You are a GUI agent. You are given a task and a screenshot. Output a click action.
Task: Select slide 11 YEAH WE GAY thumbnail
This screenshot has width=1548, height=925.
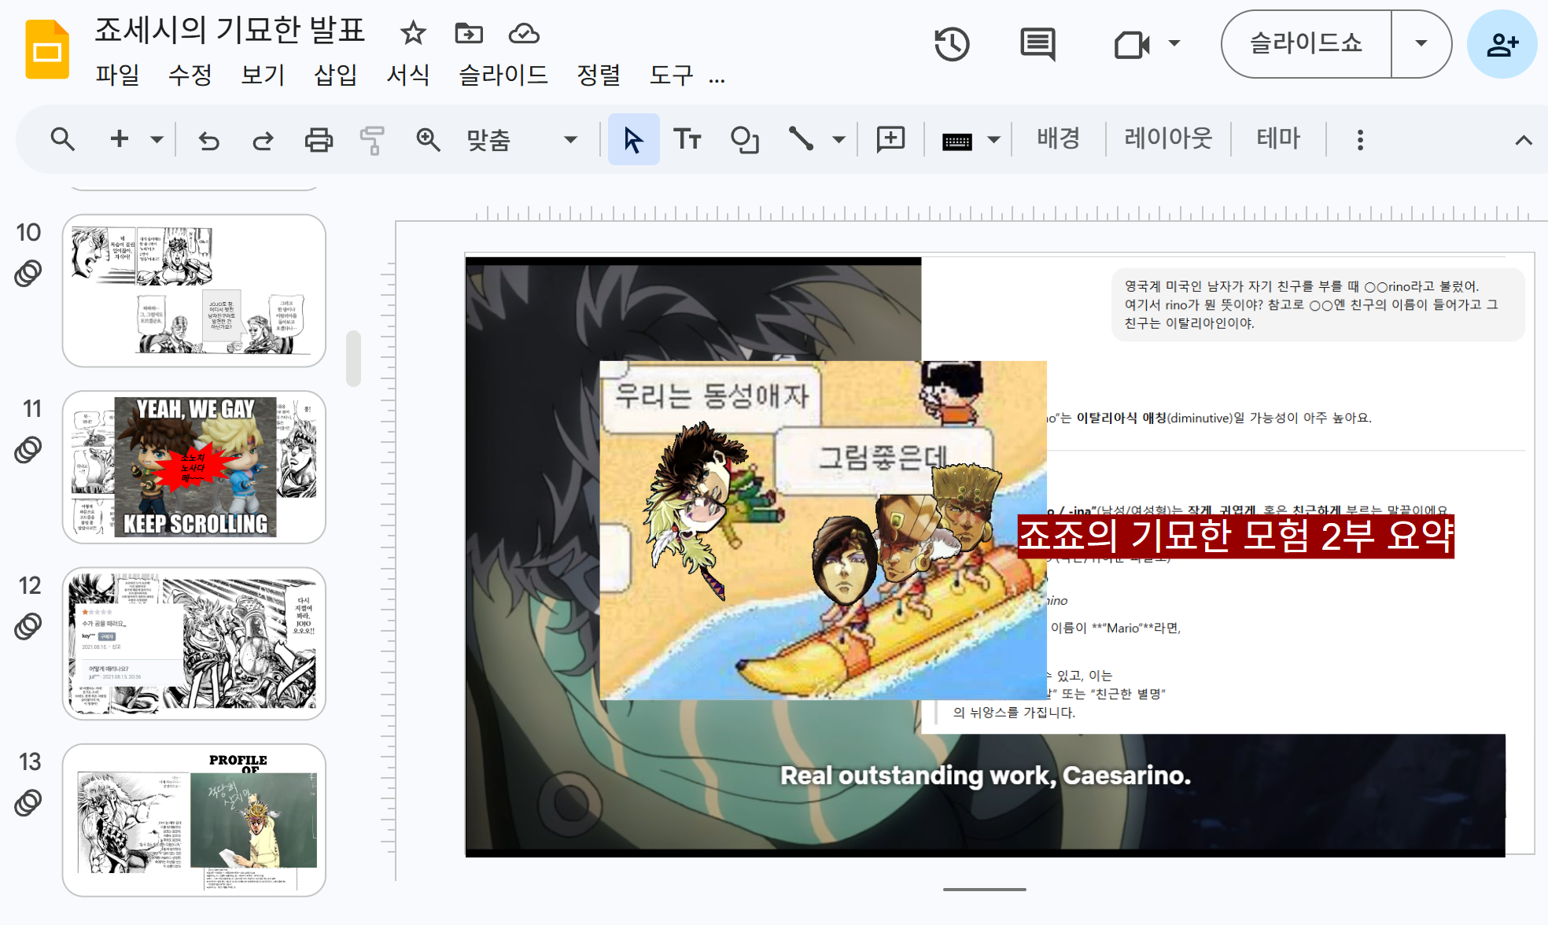click(194, 466)
